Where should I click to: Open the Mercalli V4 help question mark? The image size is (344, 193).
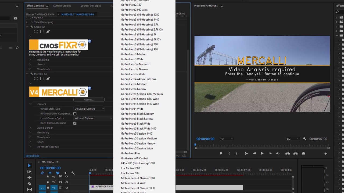(89, 88)
